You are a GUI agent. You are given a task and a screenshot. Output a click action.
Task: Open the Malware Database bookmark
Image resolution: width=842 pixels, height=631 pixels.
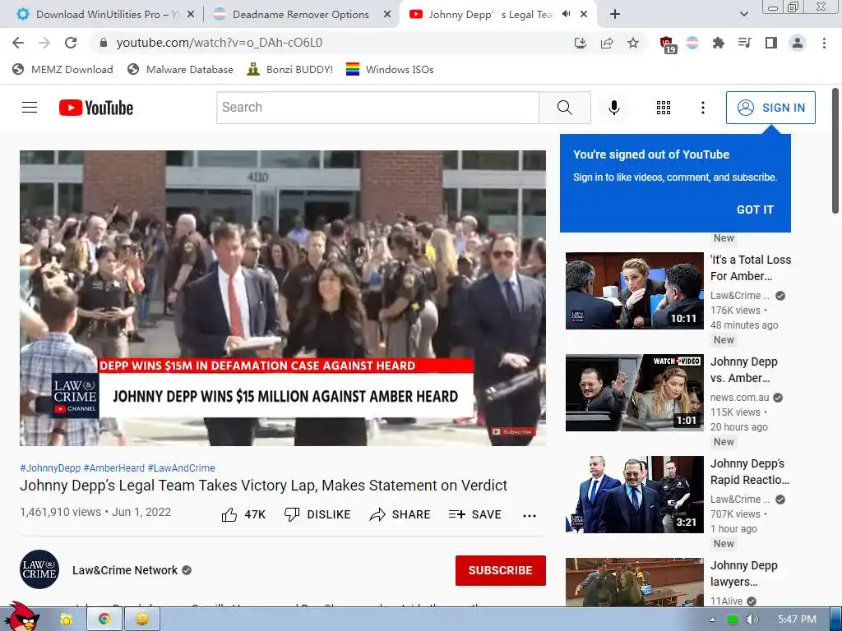click(x=180, y=69)
